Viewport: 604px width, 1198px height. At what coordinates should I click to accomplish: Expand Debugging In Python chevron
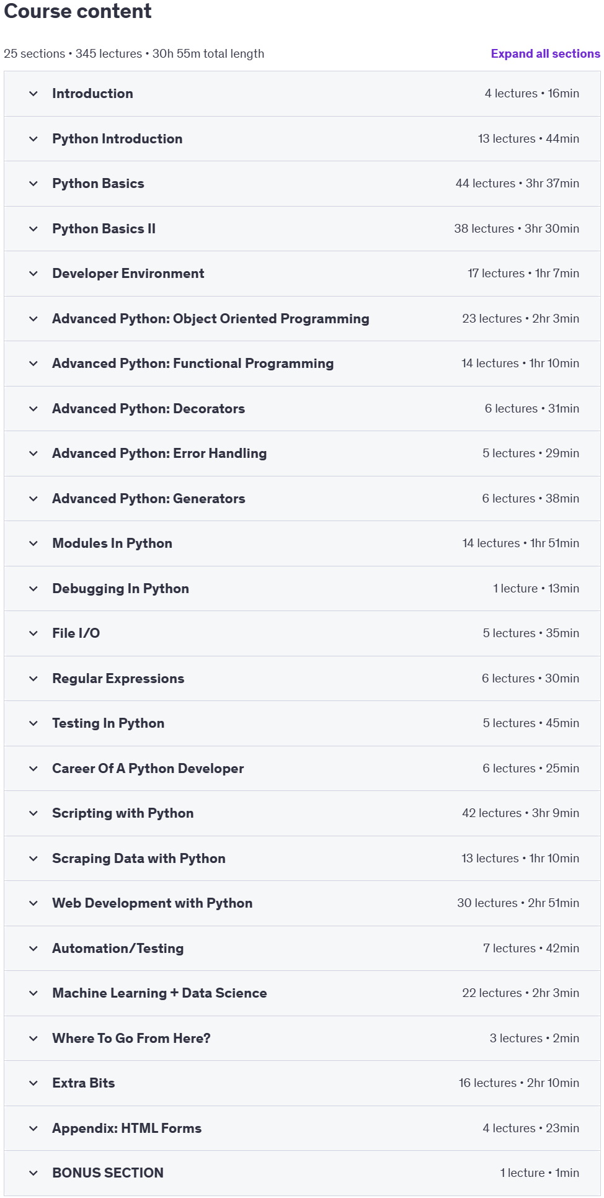tap(33, 589)
